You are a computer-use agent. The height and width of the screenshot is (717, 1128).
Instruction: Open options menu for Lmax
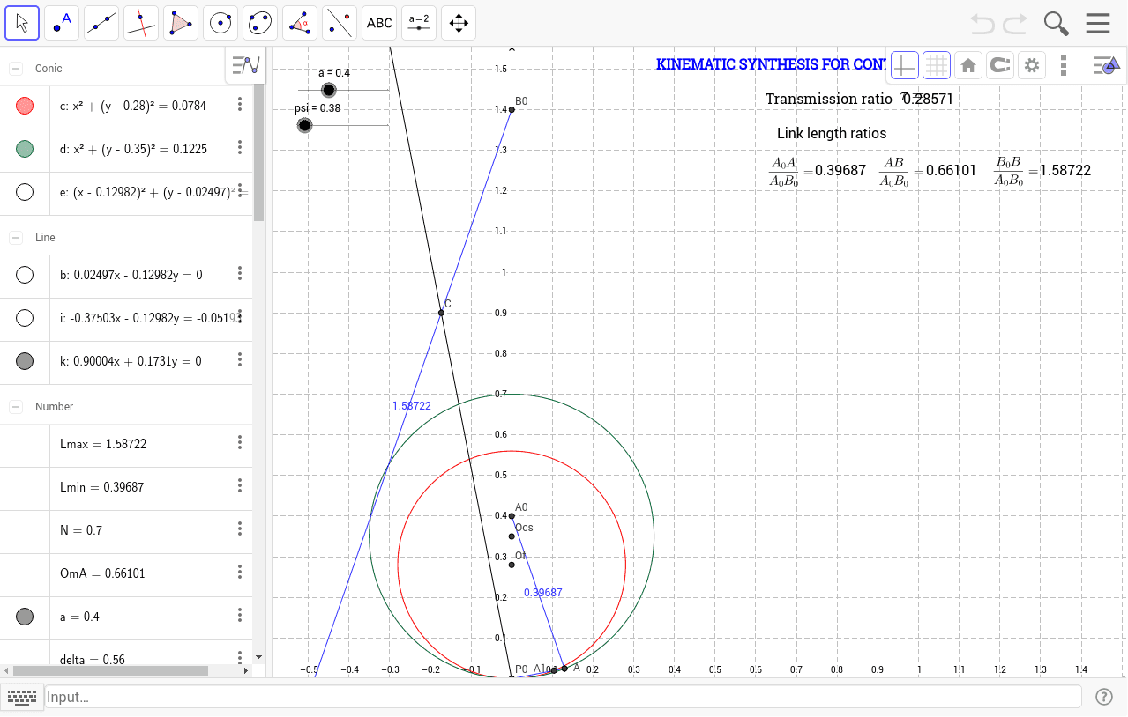coord(239,442)
